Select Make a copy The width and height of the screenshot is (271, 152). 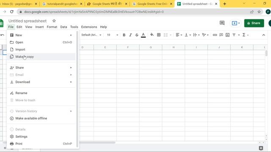coord(41,57)
